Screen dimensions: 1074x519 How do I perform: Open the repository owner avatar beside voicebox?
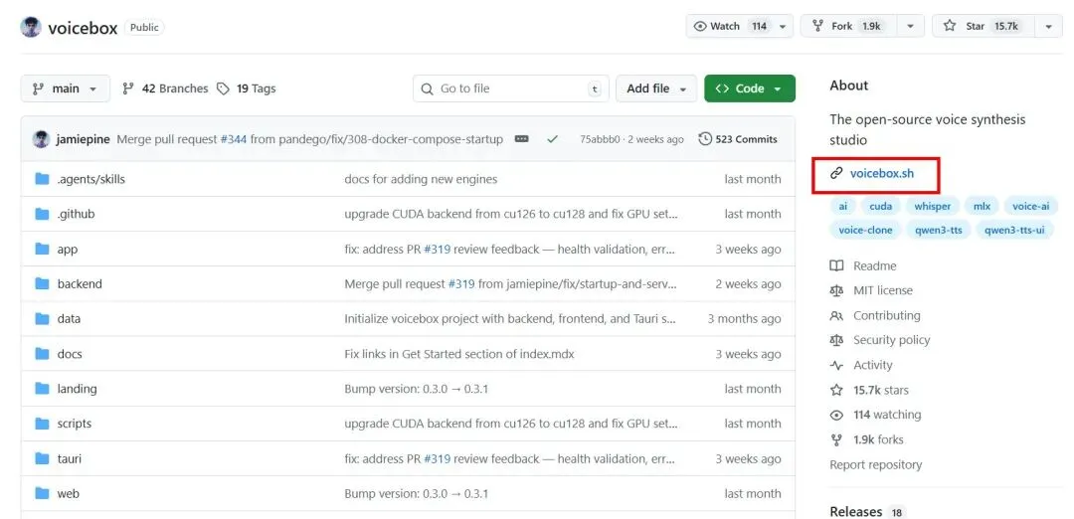pyautogui.click(x=31, y=28)
